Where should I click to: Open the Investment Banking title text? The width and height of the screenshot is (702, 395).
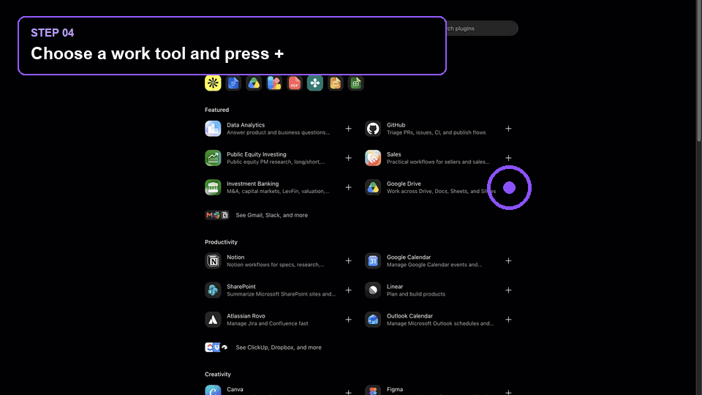(x=252, y=184)
